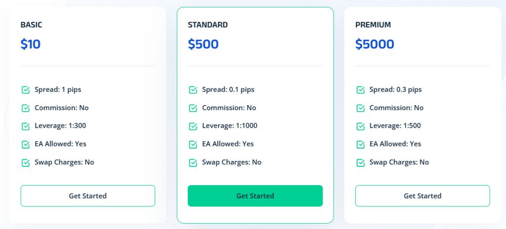
Task: Click the check icon next to Premium Leverage 1:500
Action: 361,126
